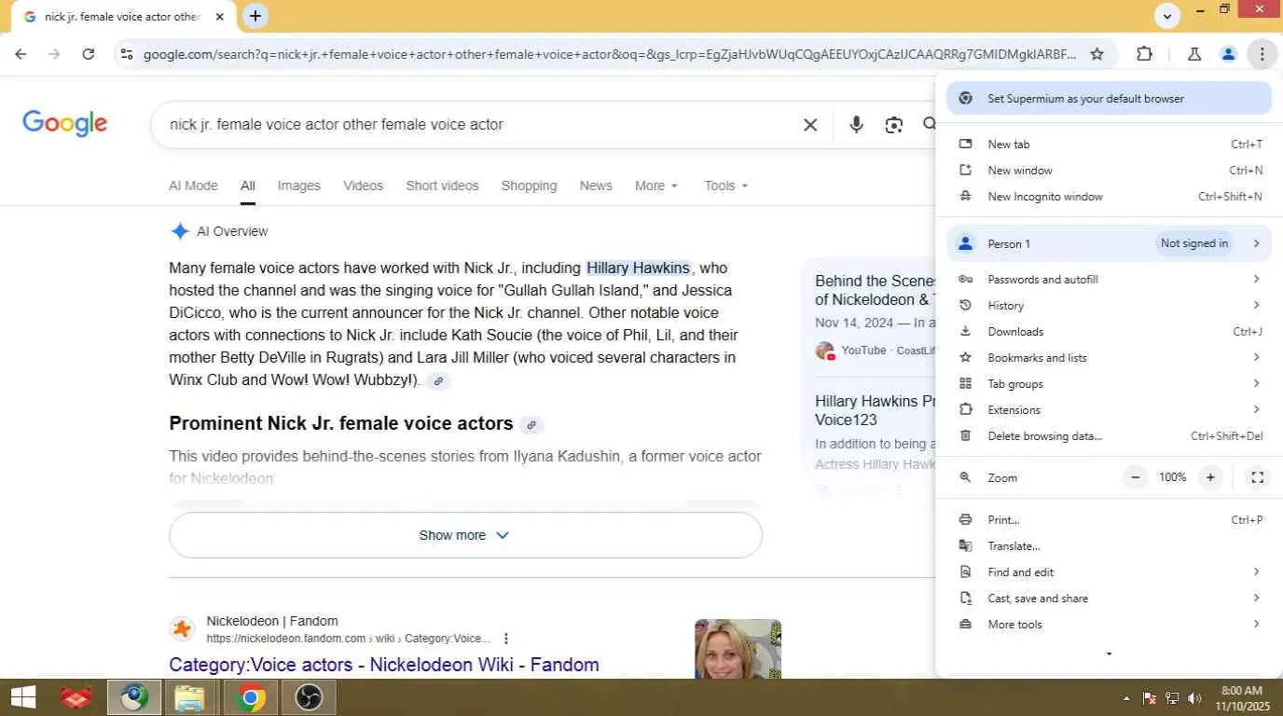1283x716 pixels.
Task: Open the Tools dropdown
Action: pos(726,186)
